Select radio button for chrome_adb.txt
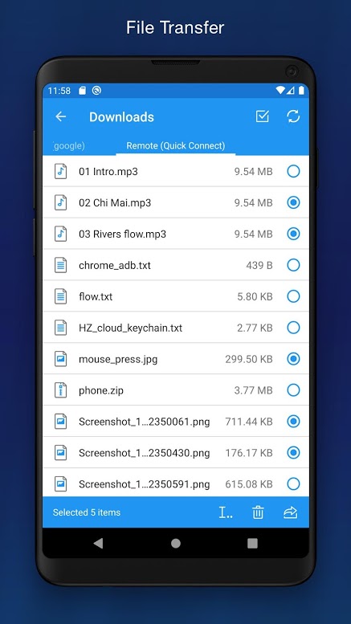 click(x=293, y=265)
